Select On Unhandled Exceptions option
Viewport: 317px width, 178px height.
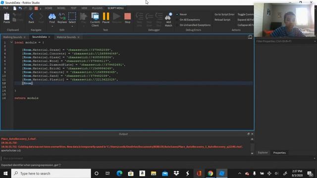[x=193, y=25]
